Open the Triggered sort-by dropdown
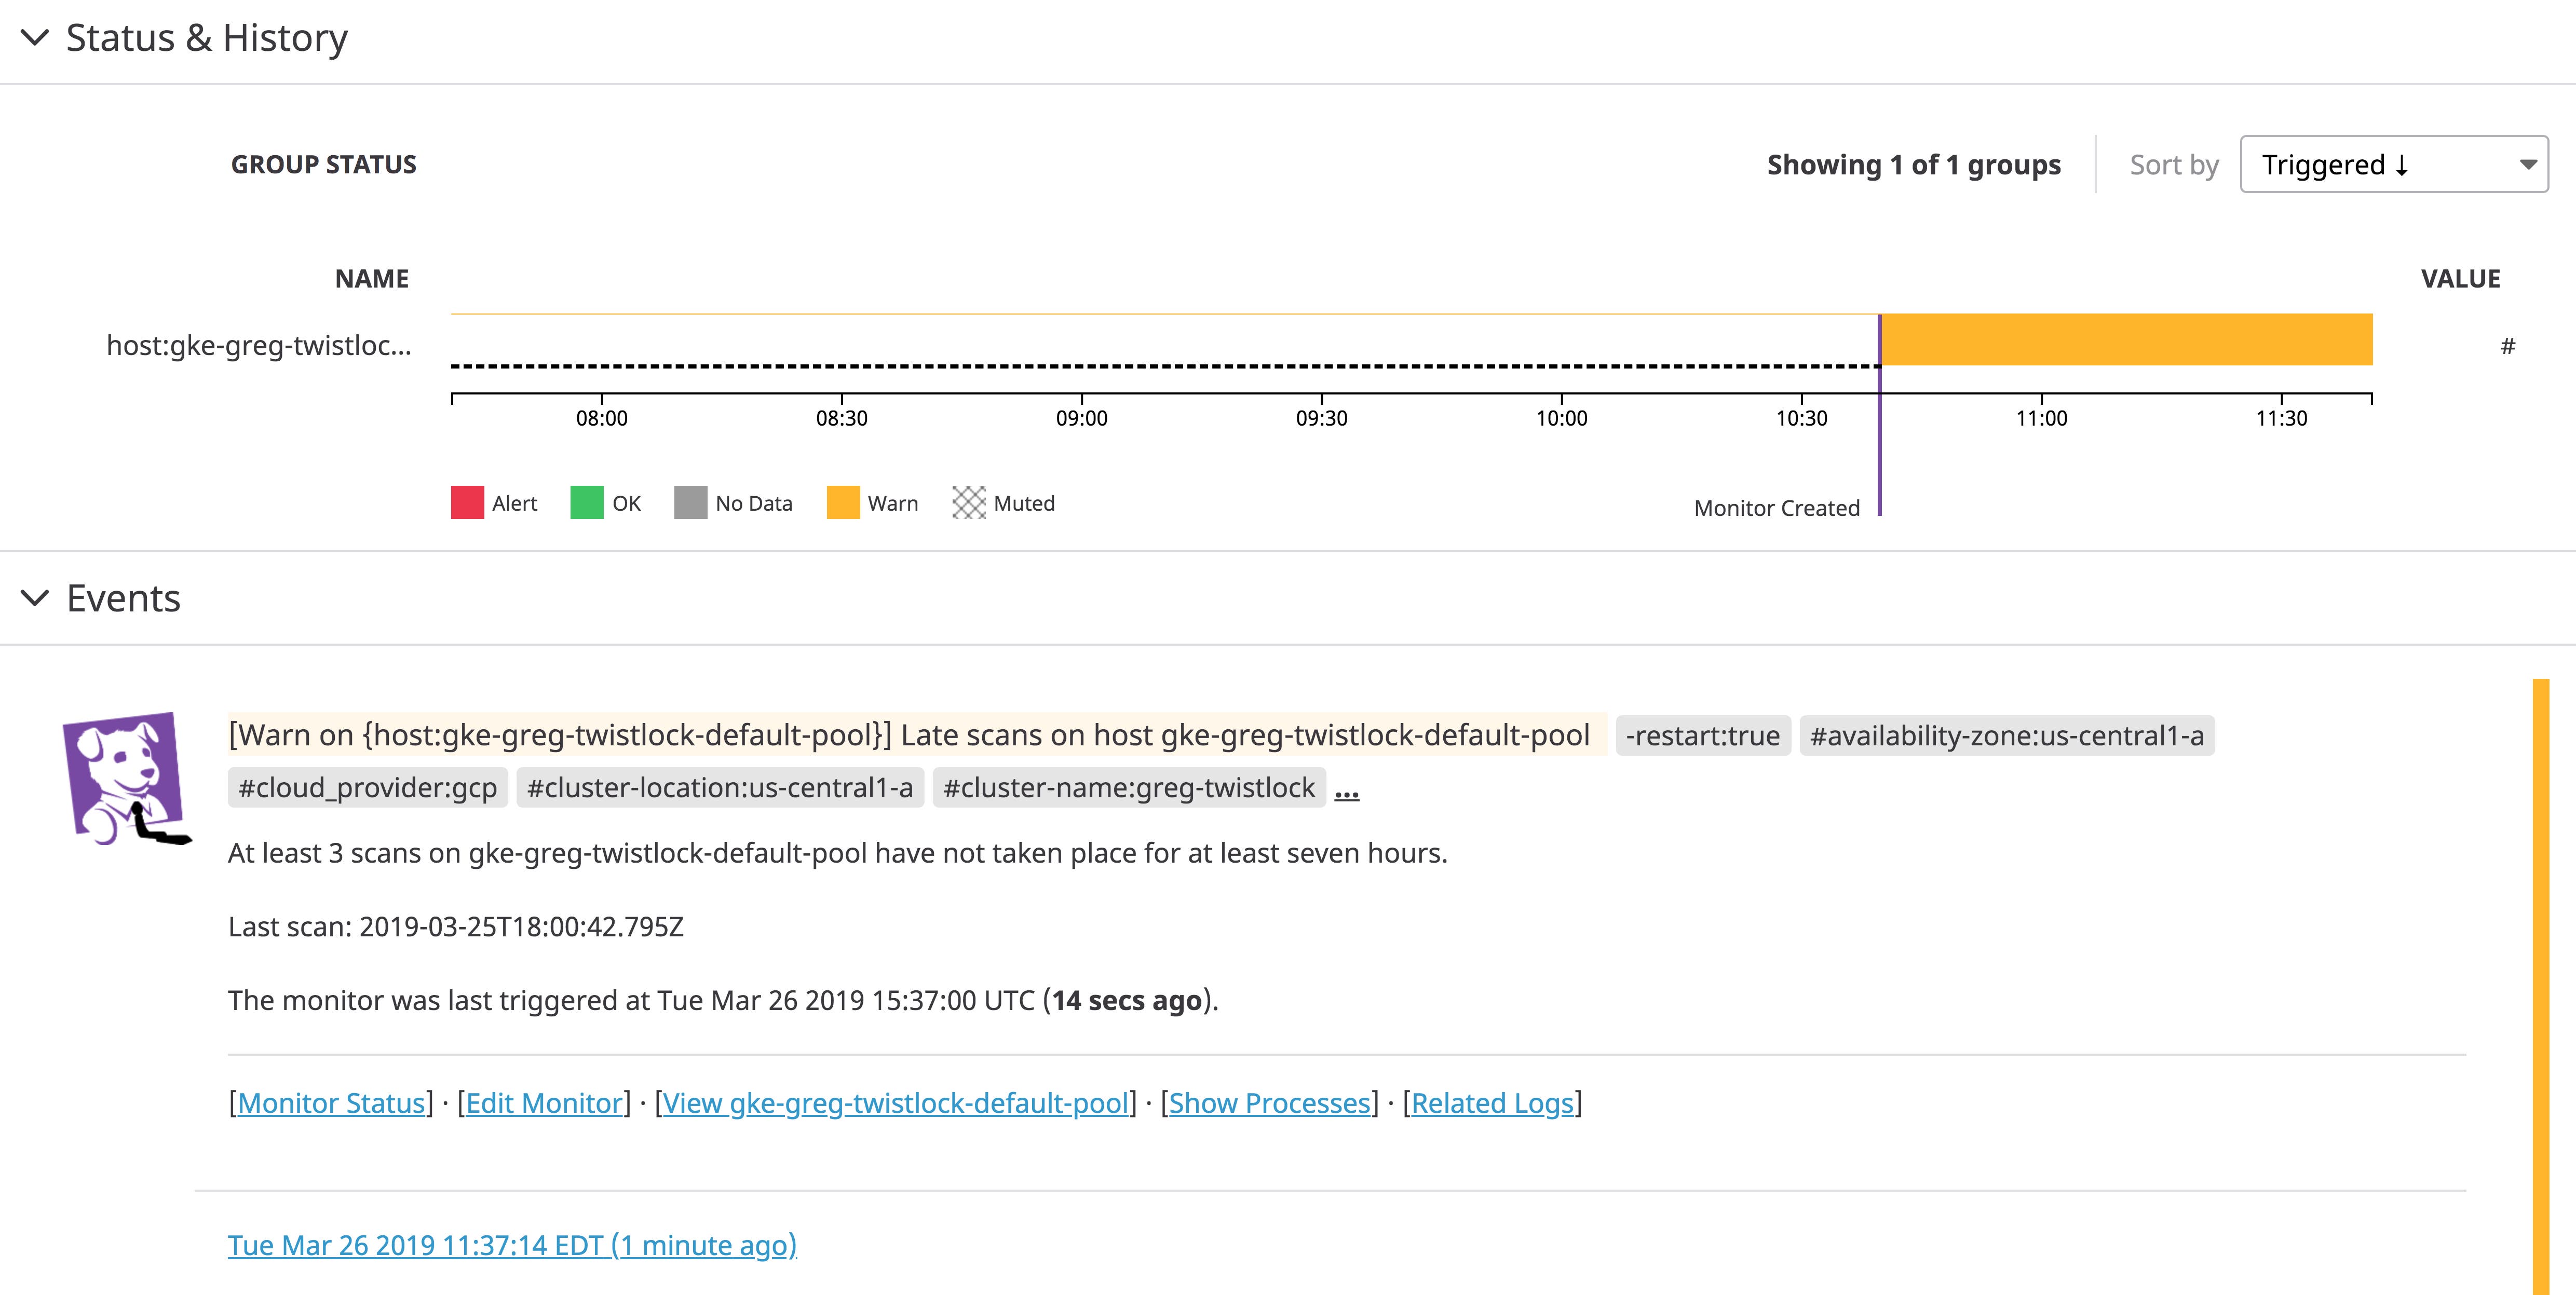 (x=2393, y=165)
